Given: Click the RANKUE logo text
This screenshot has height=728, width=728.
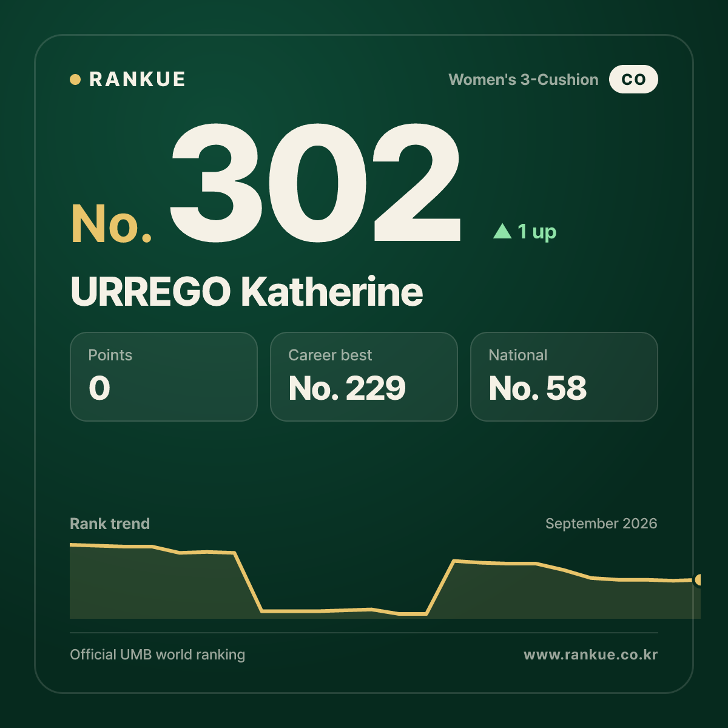Looking at the screenshot, I should (x=137, y=79).
